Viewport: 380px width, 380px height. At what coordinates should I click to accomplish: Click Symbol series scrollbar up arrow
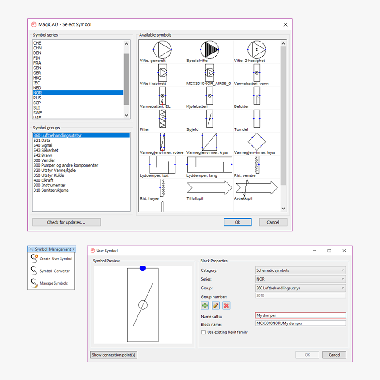(126, 44)
